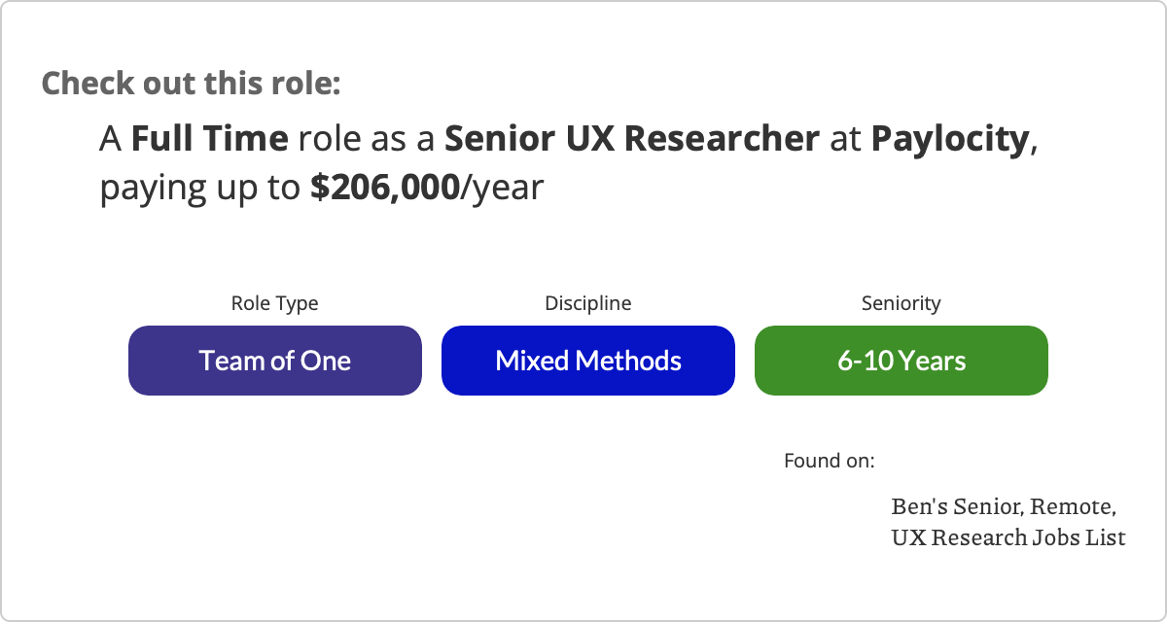Click the 'Senior UX Researcher' job title
This screenshot has width=1167, height=622.
[632, 140]
